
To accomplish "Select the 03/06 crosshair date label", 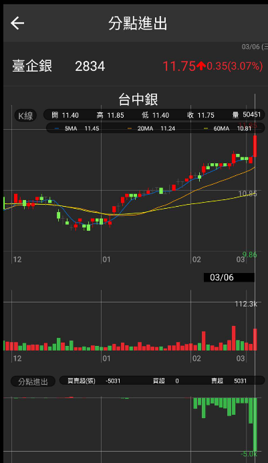I will pyautogui.click(x=229, y=277).
